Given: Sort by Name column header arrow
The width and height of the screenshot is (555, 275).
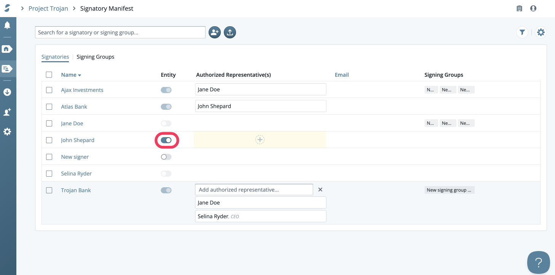Looking at the screenshot, I should point(80,75).
